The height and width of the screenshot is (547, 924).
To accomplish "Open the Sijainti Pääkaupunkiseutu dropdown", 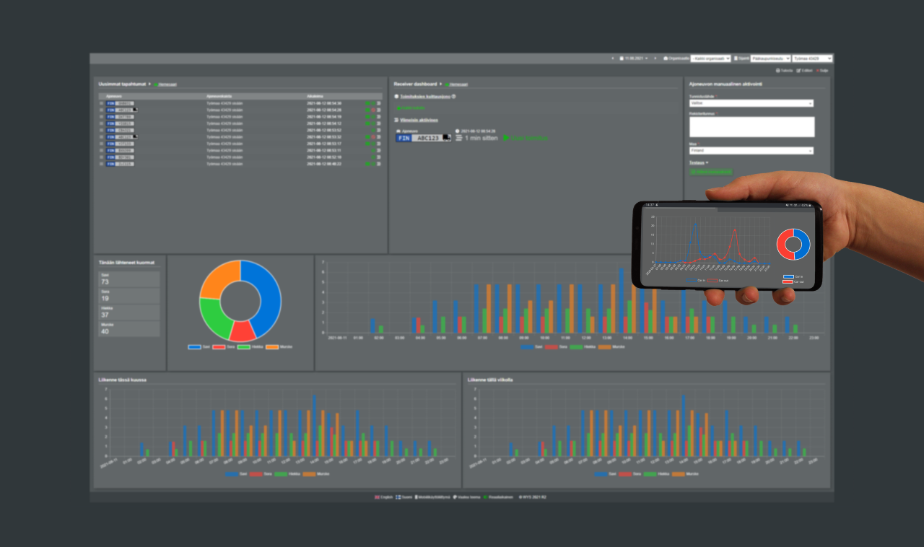I will [x=770, y=58].
